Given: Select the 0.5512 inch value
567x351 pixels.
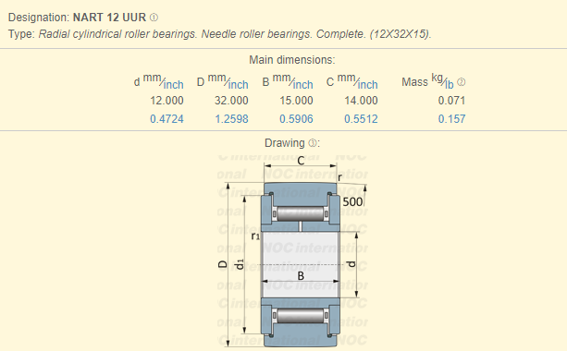Looking at the screenshot, I should [x=361, y=119].
